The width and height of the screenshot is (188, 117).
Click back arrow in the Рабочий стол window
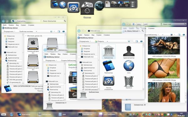79,31
